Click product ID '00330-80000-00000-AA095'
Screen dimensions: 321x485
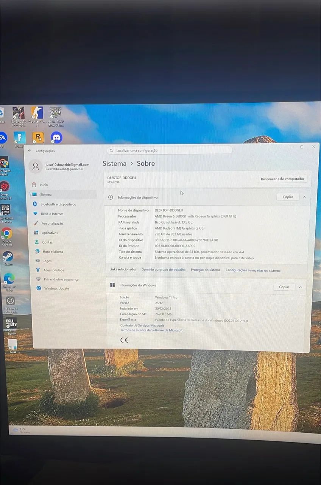(175, 246)
